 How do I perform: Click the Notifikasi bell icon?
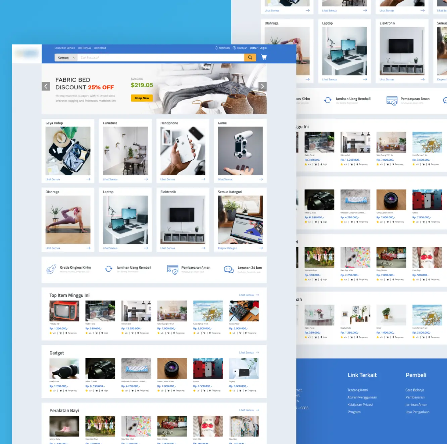(216, 48)
